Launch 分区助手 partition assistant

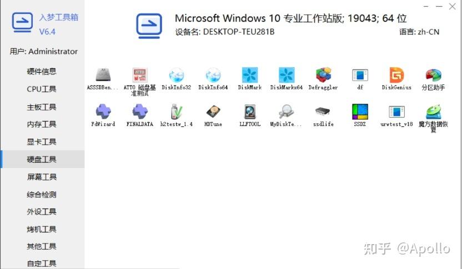[x=433, y=76]
